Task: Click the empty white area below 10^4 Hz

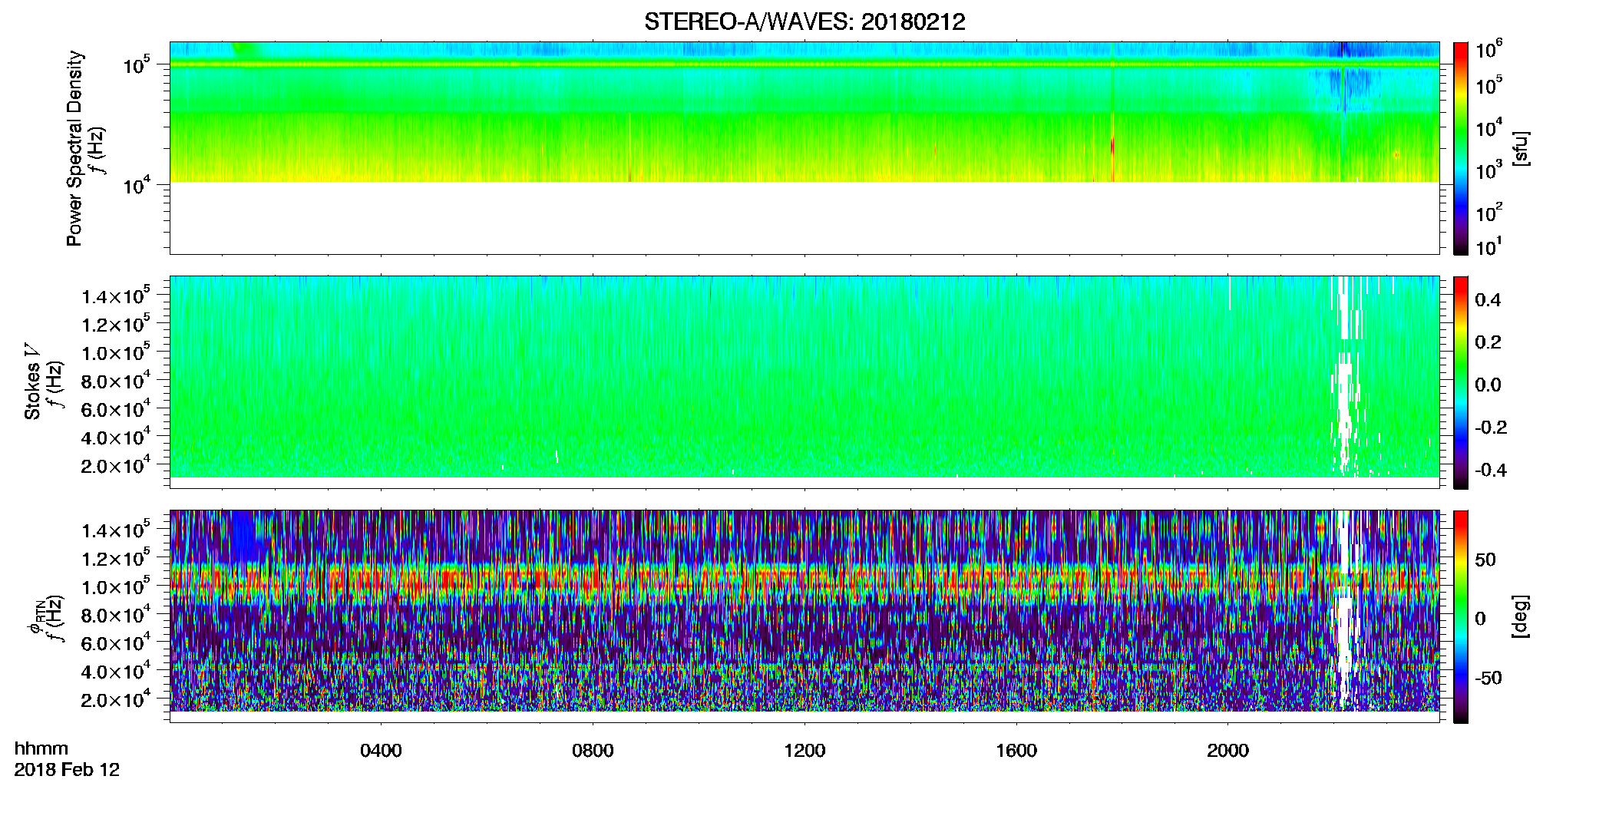Action: point(804,217)
